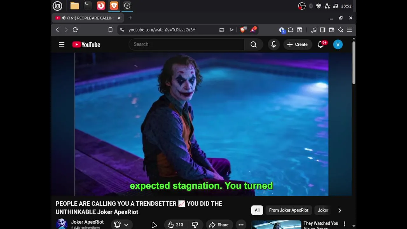Open options for They Watched You video
This screenshot has width=407, height=229.
pos(344,224)
